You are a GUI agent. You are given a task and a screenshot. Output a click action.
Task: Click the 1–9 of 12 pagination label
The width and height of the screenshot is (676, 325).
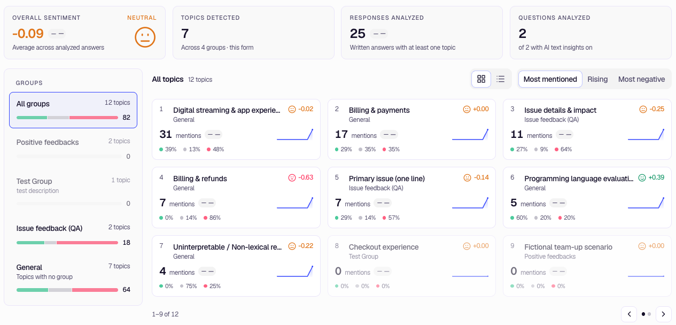(x=165, y=314)
